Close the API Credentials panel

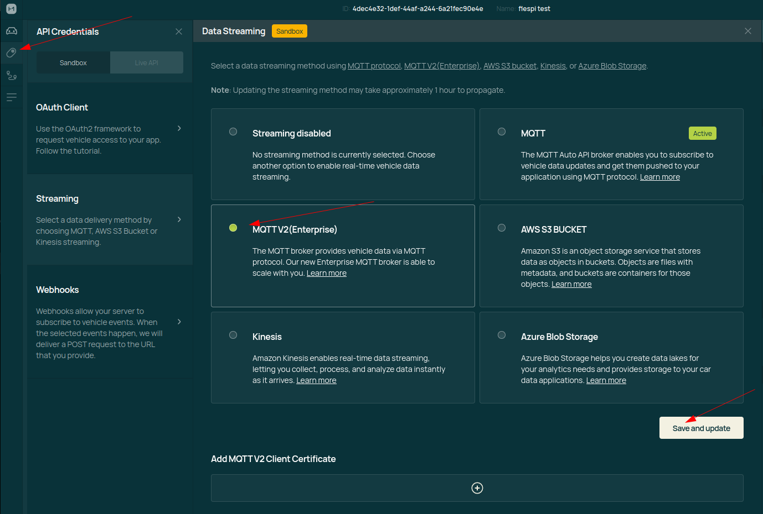178,32
